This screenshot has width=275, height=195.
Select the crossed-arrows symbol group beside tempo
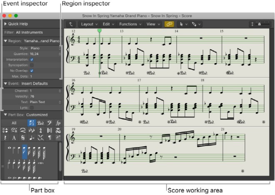(x=40, y=138)
